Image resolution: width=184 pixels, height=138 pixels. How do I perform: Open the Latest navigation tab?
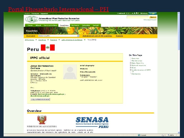pos(96,25)
